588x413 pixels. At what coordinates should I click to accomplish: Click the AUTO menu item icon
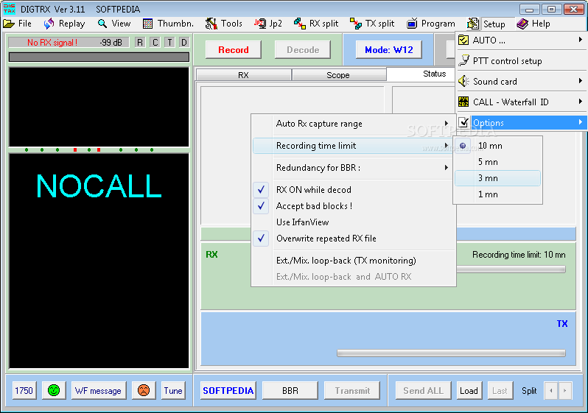pyautogui.click(x=463, y=40)
